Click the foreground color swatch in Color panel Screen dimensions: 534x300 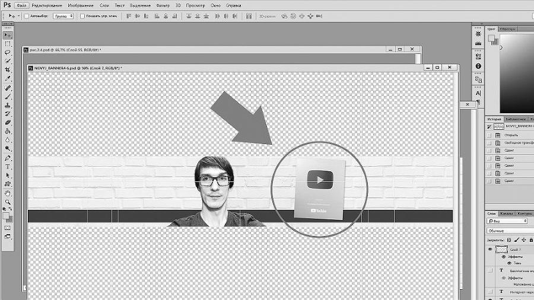coord(491,38)
